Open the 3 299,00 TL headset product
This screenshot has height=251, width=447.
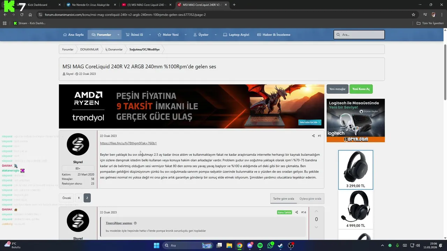coord(356,170)
